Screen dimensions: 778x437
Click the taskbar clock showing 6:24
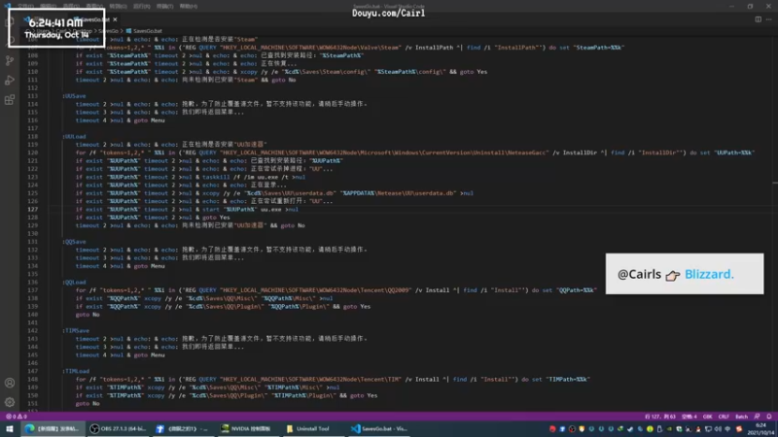coord(761,429)
